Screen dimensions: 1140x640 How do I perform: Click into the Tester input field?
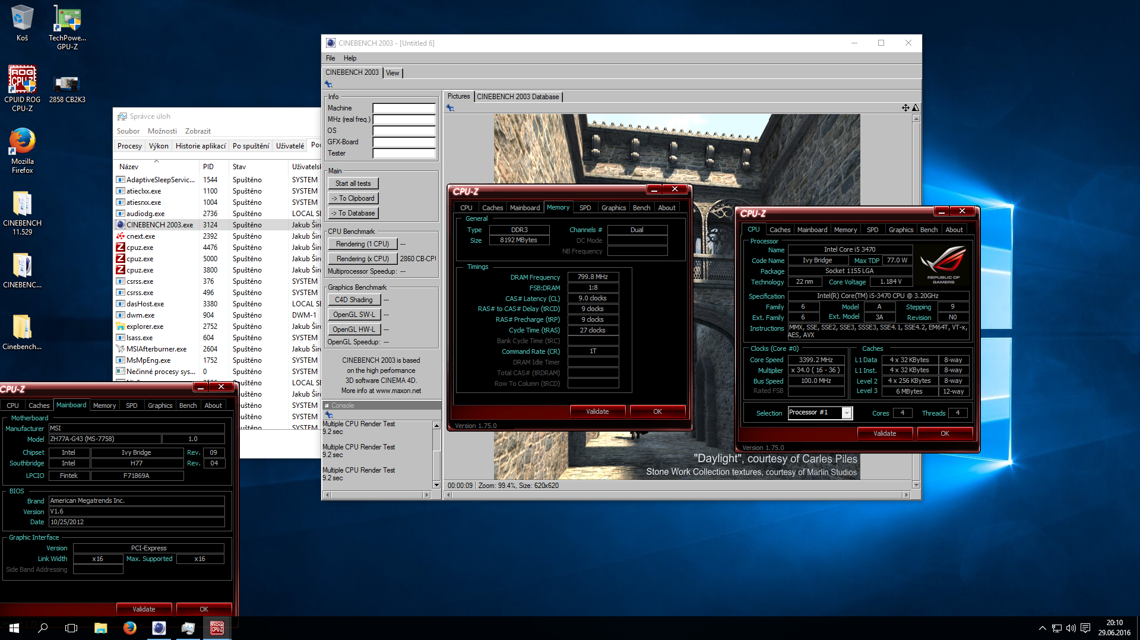[404, 153]
